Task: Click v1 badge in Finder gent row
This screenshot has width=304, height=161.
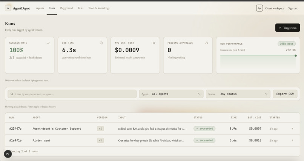Action: [100, 141]
